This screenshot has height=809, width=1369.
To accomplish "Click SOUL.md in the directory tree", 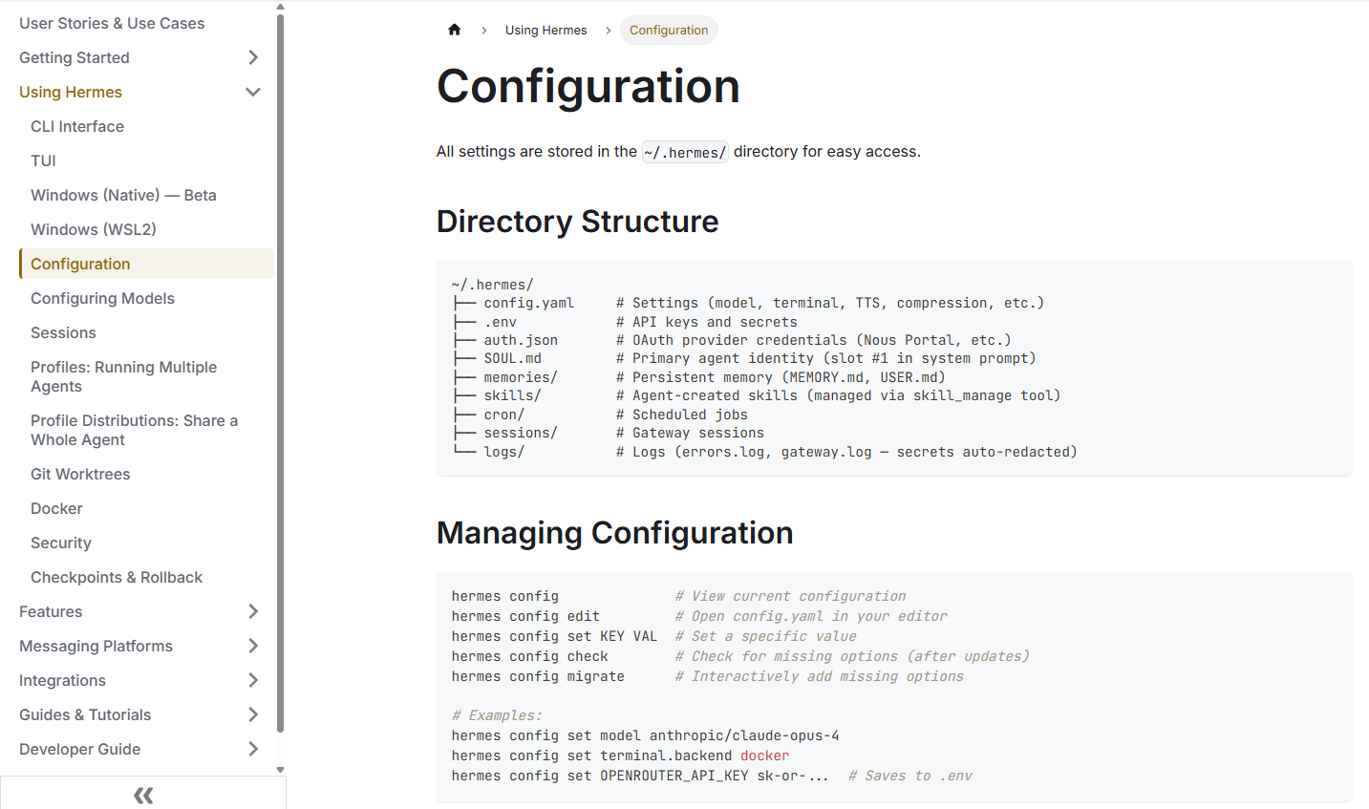I will pos(513,358).
